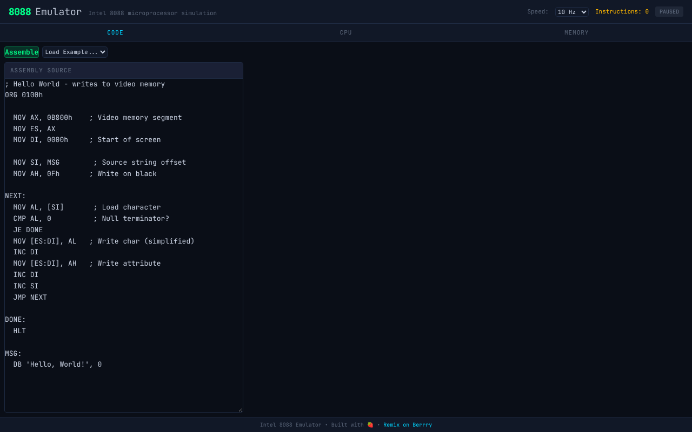The image size is (692, 432).
Task: Switch to the CODE tab
Action: [x=115, y=33]
